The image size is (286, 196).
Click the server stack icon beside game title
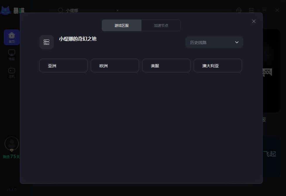coord(46,42)
